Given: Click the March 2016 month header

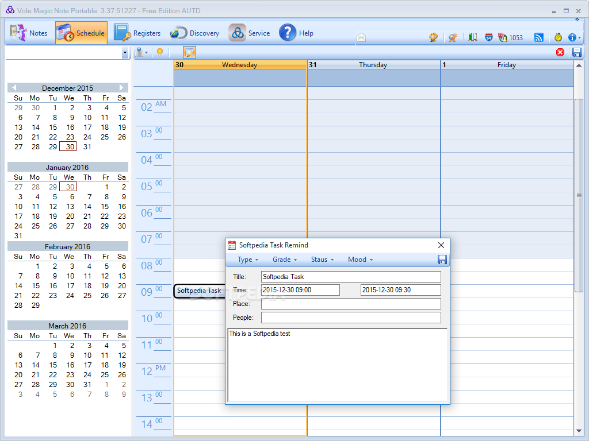Looking at the screenshot, I should [68, 326].
